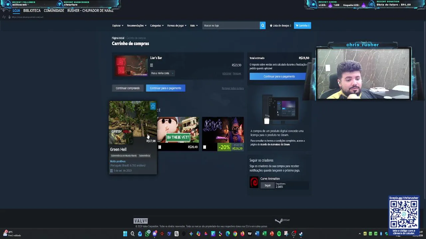Open Spotify from taskbar
Screen dimensions: 426x239
tap(279, 234)
